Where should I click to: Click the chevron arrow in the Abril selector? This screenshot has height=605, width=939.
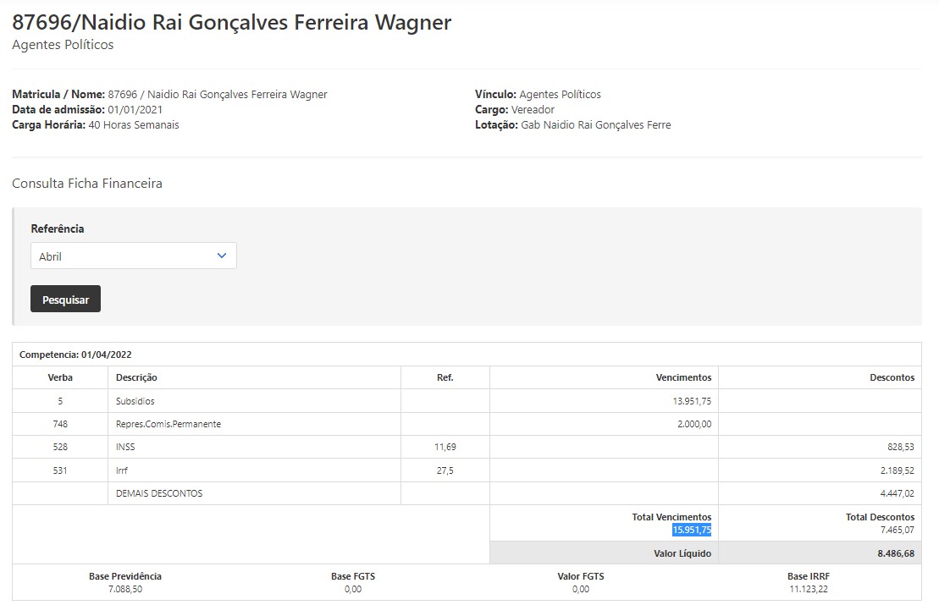[222, 256]
